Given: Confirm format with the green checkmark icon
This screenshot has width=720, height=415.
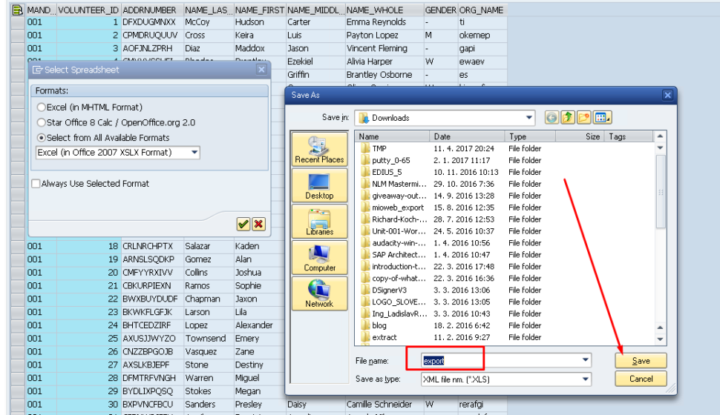Looking at the screenshot, I should click(x=243, y=224).
